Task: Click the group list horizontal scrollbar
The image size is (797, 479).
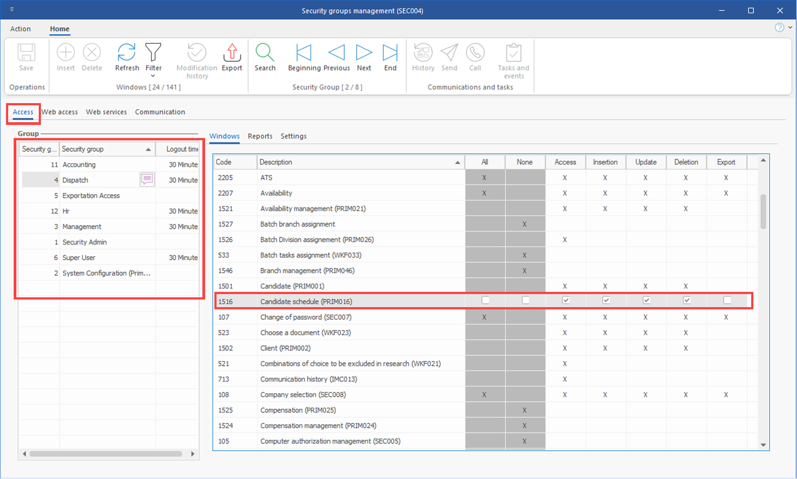Action: pos(106,454)
